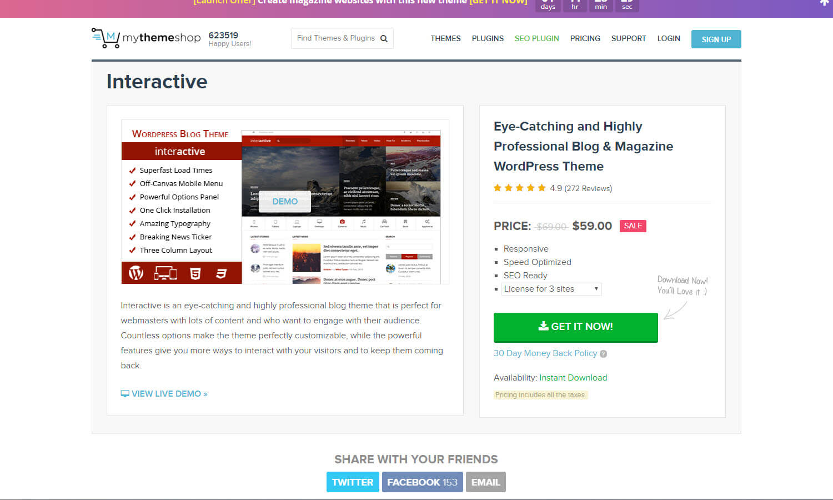This screenshot has width=833, height=500.
Task: Share on FACEBOOK
Action: 422,482
